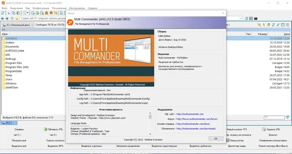This screenshot has height=154, width=292.
Task: Sort by the Имя column header
Action: (x=5, y=34)
